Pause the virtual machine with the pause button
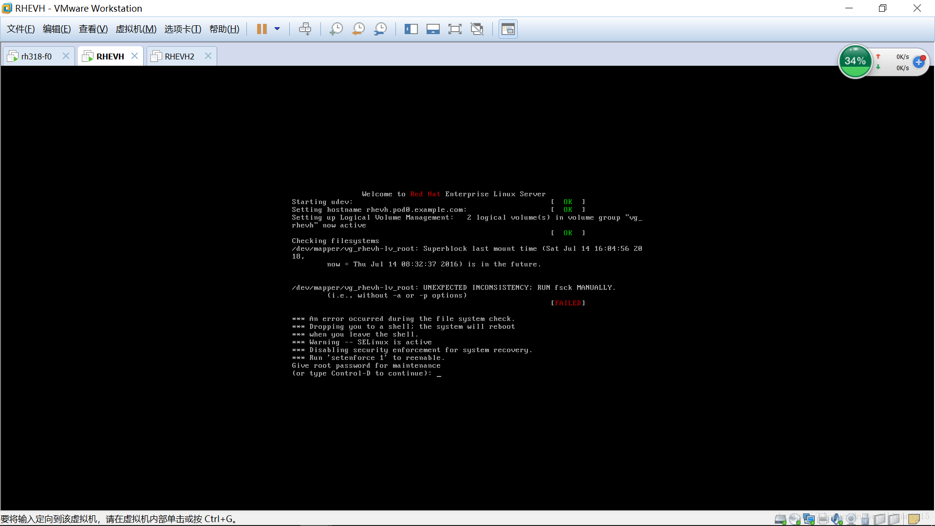Screen dimensions: 935x526 tap(262, 29)
